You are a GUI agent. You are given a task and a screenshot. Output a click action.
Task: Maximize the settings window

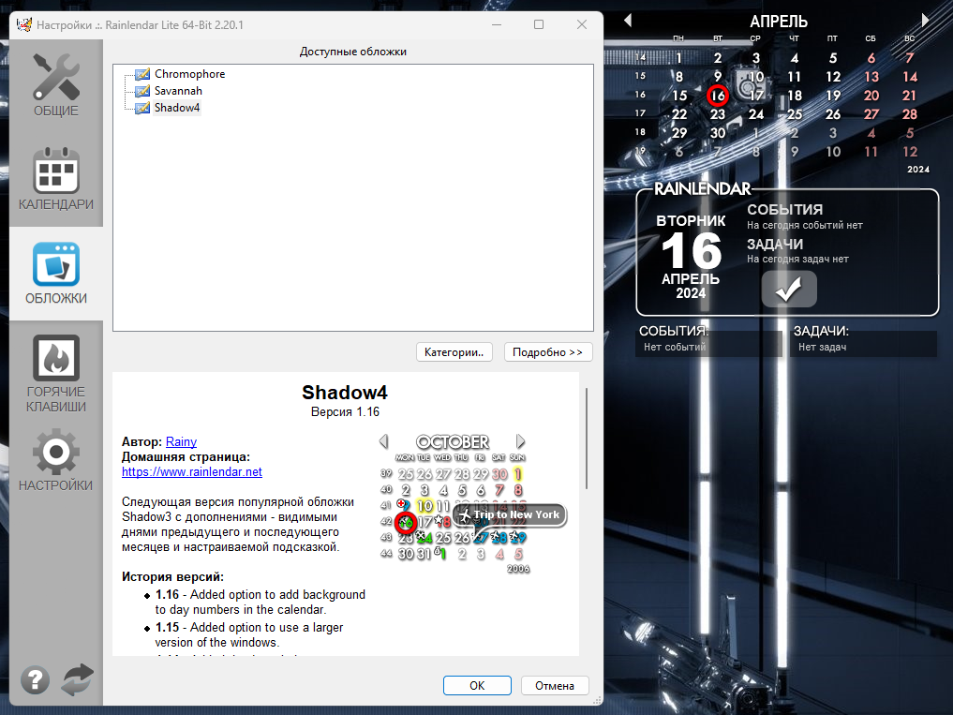click(x=539, y=24)
